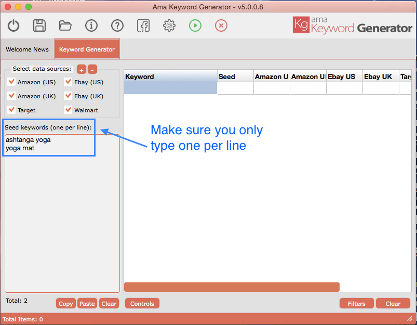Sort by the Keyword column header
The width and height of the screenshot is (417, 325).
coord(170,76)
